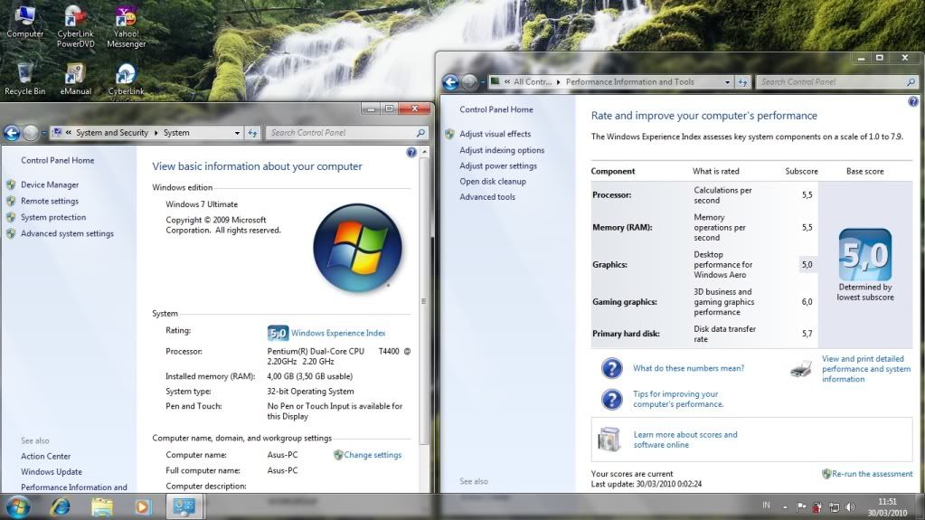Refresh the System window address bar
This screenshot has width=925, height=520.
coord(252,133)
